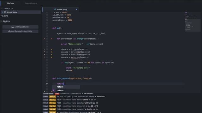Open the W293 blank line contains whitespace warning
Image resolution: width=202 pixels, height=113 pixels.
click(x=79, y=112)
